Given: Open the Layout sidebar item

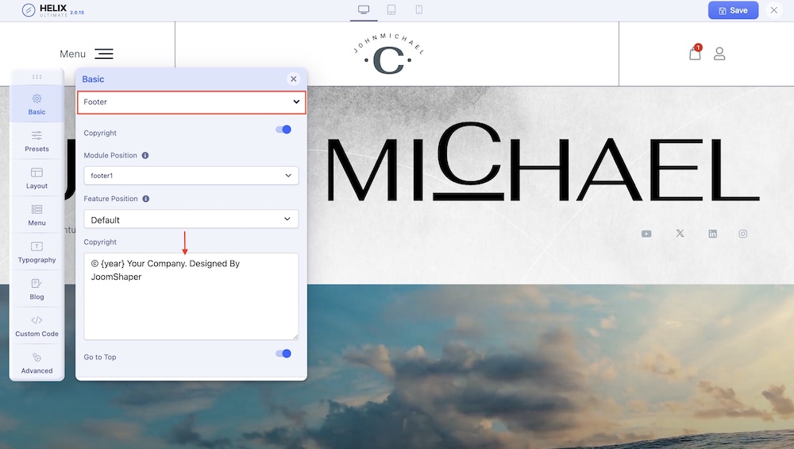Looking at the screenshot, I should (x=37, y=178).
